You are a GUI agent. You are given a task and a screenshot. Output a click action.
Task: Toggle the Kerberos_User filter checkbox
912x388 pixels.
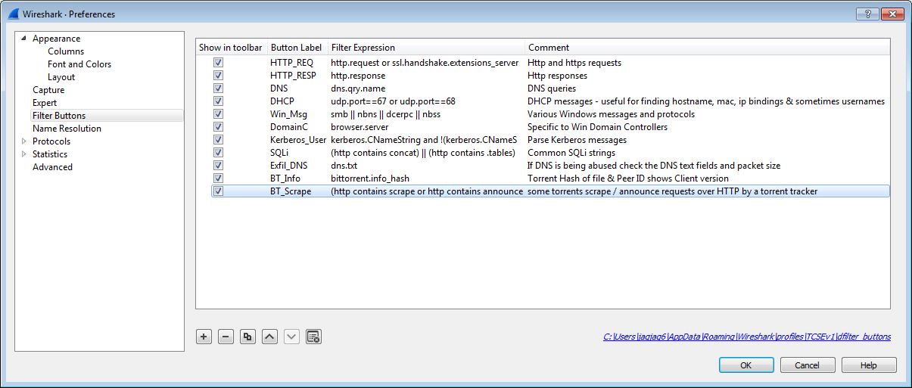pos(218,140)
